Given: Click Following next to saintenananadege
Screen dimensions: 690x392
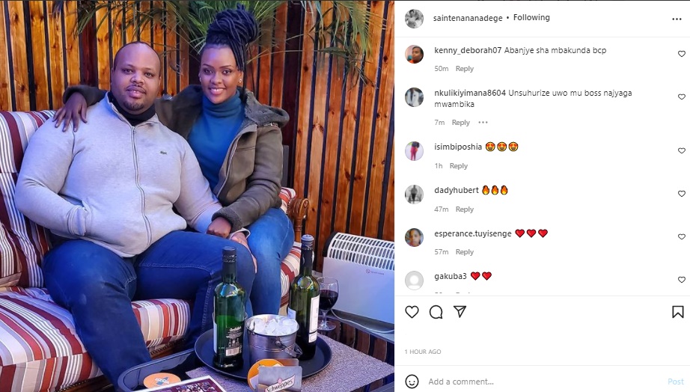Looking at the screenshot, I should pos(531,18).
